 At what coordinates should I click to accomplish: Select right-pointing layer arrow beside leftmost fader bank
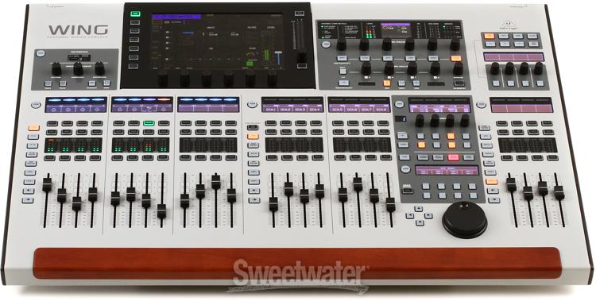click(x=28, y=200)
